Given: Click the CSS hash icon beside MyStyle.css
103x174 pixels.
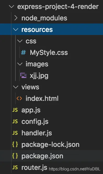Looking at the screenshot, I should [24, 53].
